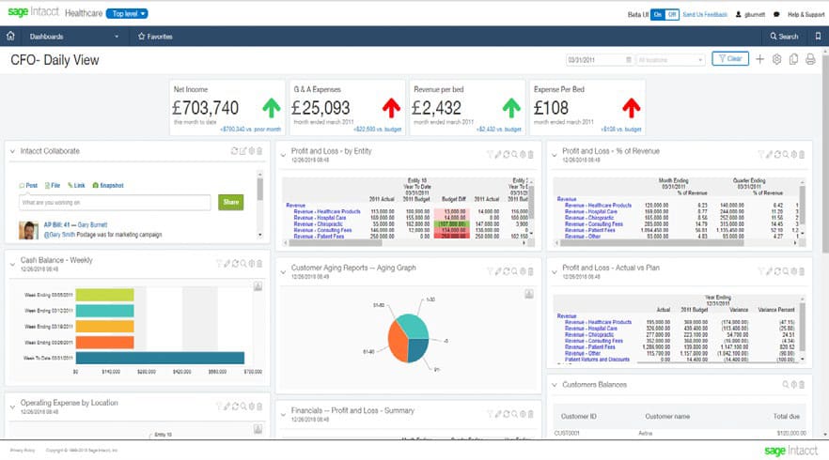Open the Favorites menu
Image resolution: width=829 pixels, height=460 pixels.
[x=155, y=36]
